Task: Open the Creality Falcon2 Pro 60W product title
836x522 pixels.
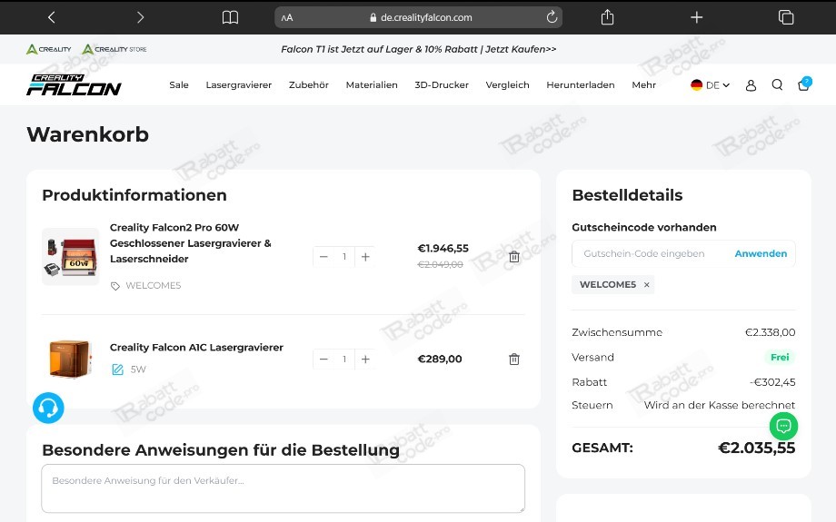Action: click(190, 243)
